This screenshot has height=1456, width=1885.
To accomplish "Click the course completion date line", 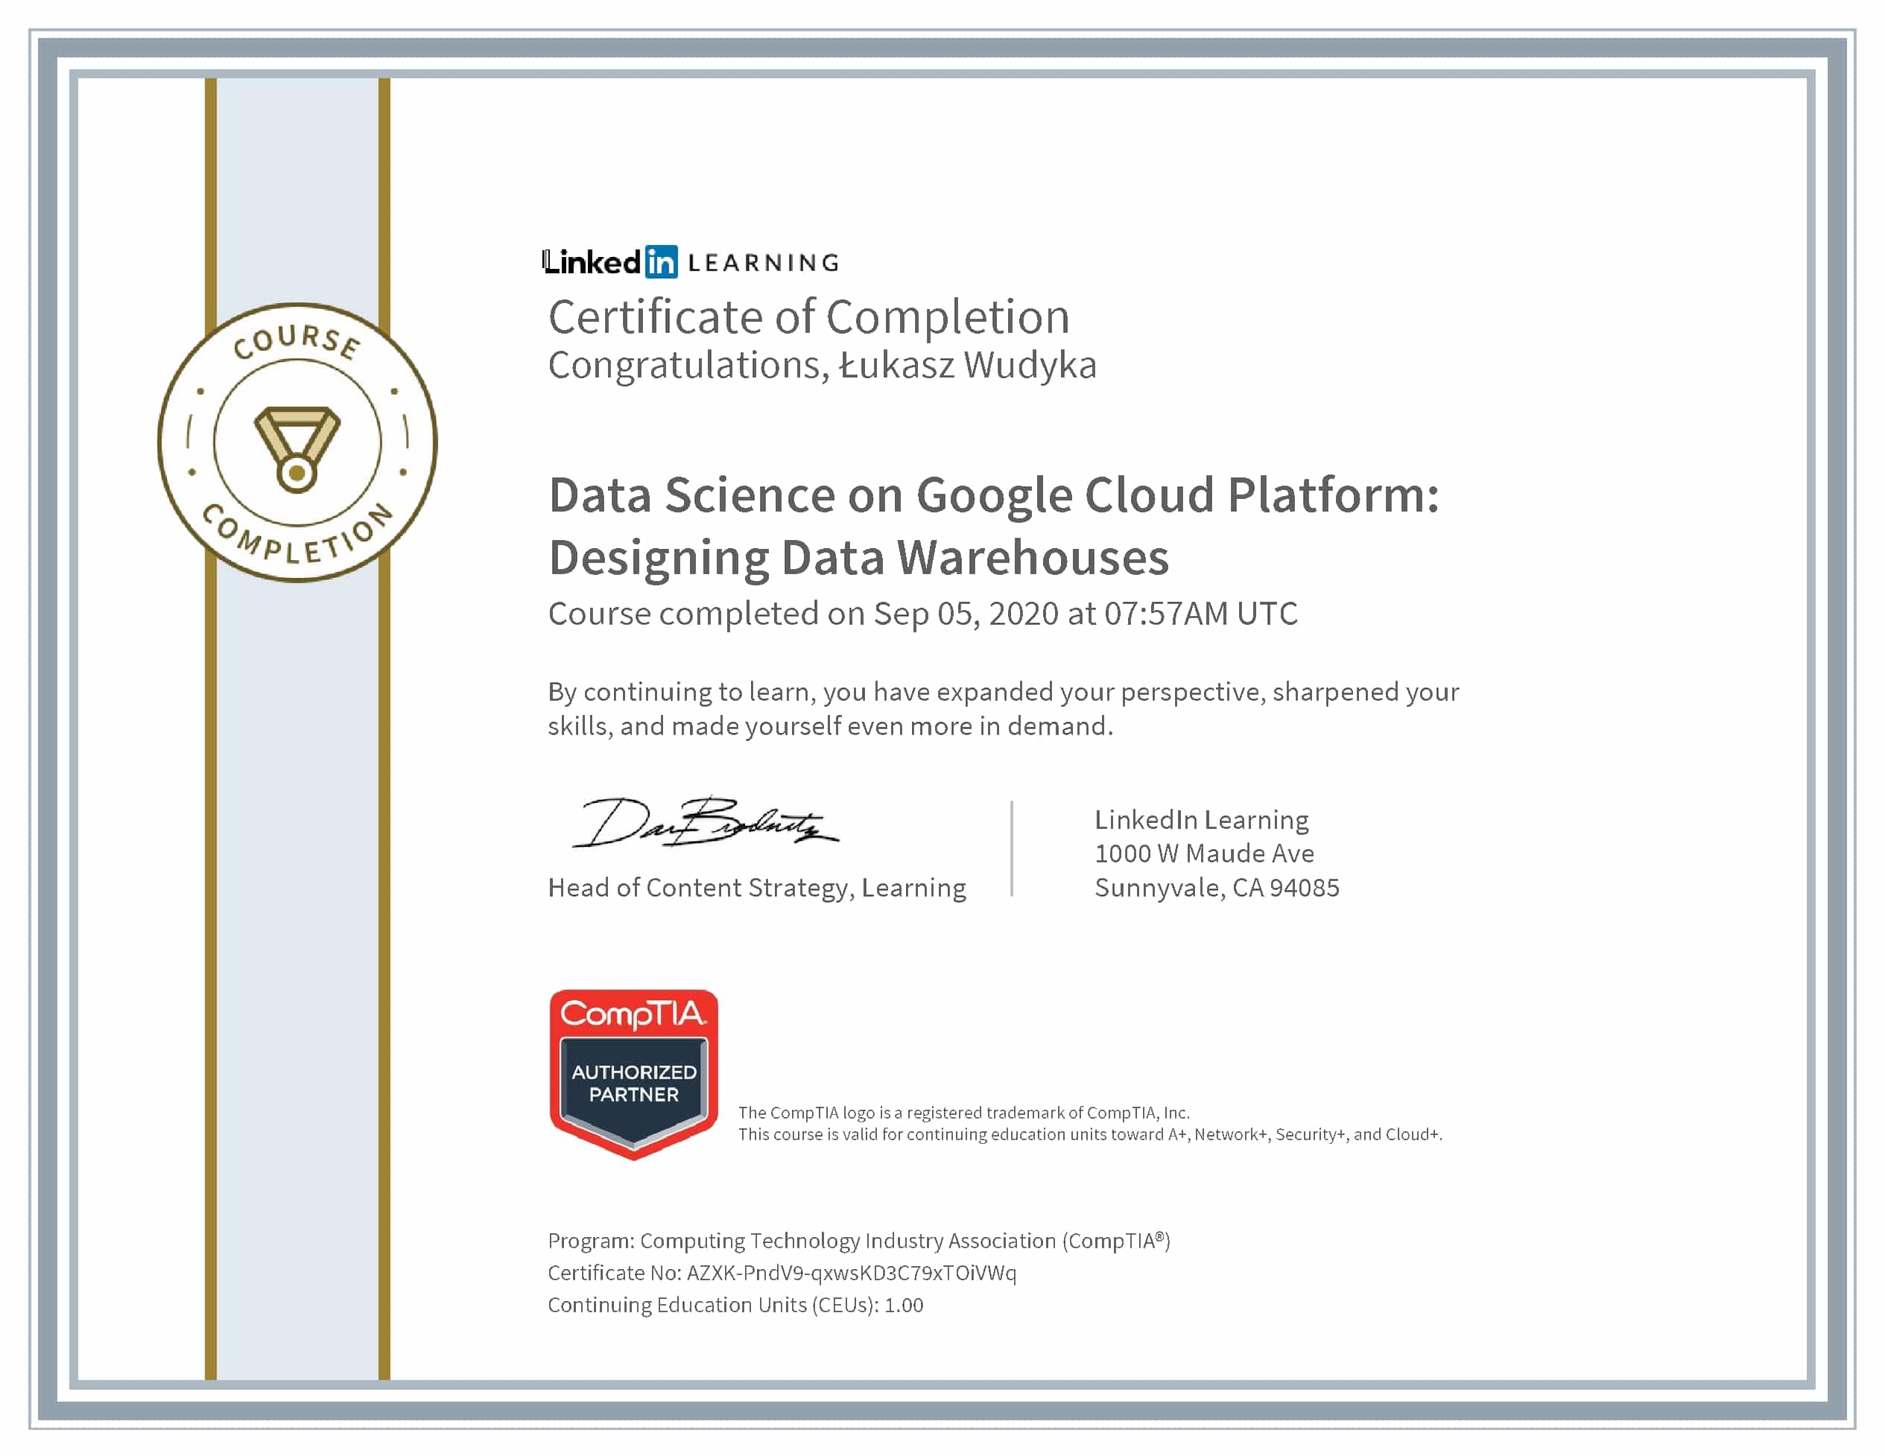I will tap(922, 613).
